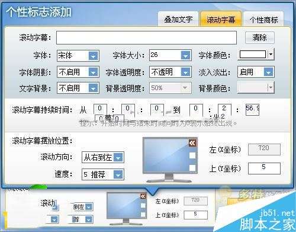
Task: Click the 字体颜色 white color swatch
Action: (x=253, y=54)
